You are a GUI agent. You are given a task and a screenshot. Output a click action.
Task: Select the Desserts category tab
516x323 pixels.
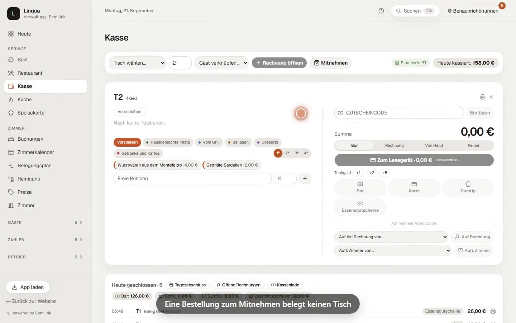tap(268, 142)
